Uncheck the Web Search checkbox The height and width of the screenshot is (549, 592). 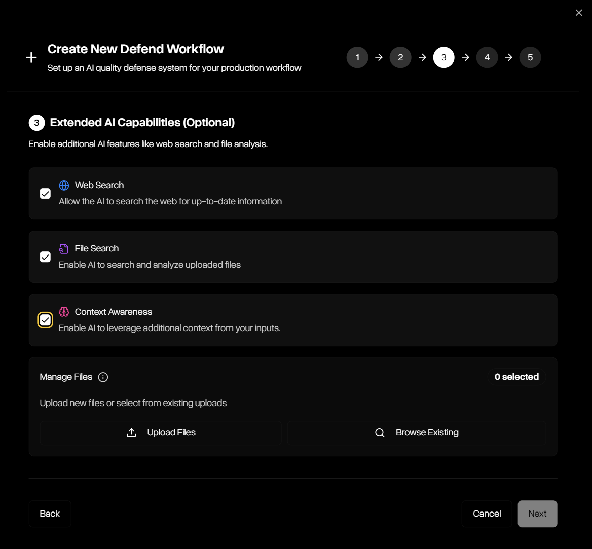pos(45,193)
